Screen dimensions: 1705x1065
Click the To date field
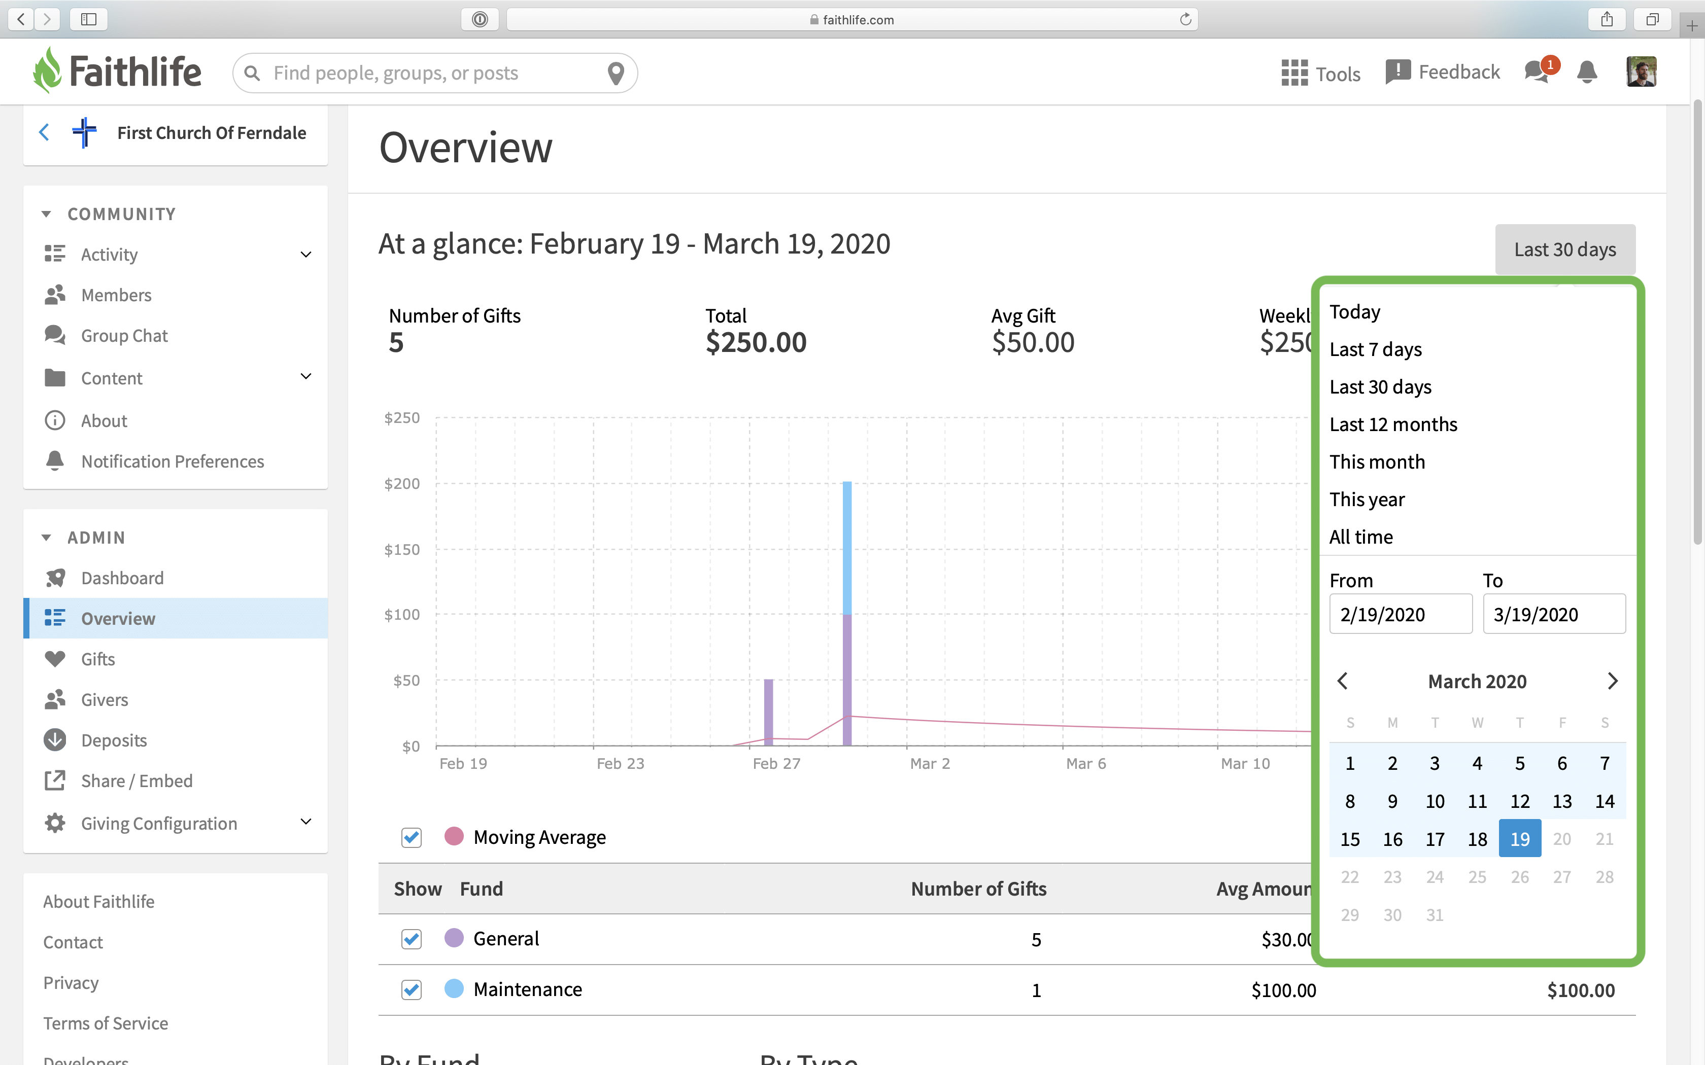coord(1554,614)
